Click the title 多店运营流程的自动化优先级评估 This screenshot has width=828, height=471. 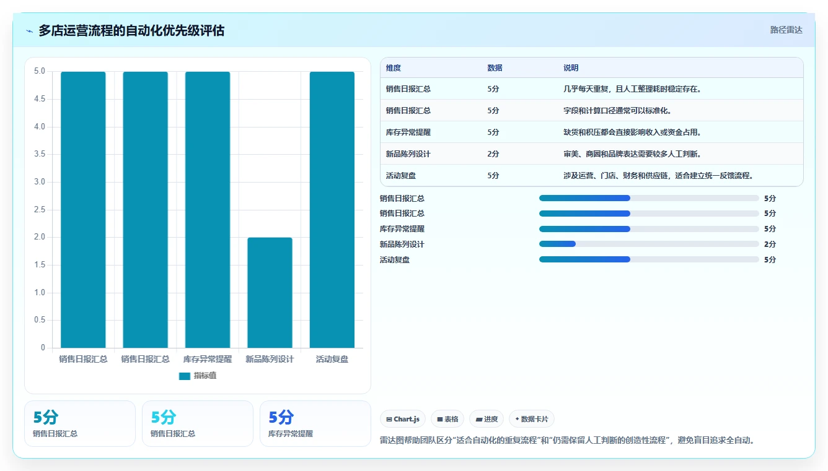pos(131,30)
